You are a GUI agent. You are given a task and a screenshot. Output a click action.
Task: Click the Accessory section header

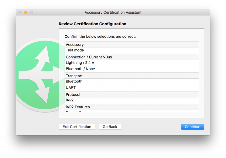point(132,45)
